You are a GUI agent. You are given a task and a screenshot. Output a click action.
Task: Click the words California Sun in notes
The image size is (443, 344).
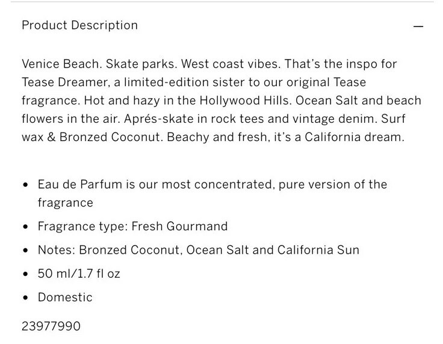pos(318,250)
